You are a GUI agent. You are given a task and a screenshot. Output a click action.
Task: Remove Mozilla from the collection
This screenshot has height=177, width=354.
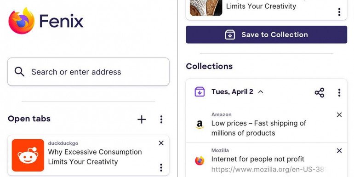tap(339, 151)
